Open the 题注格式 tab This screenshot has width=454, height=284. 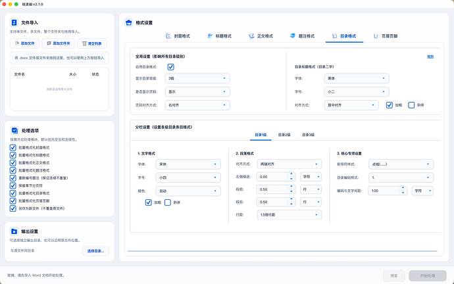[303, 36]
